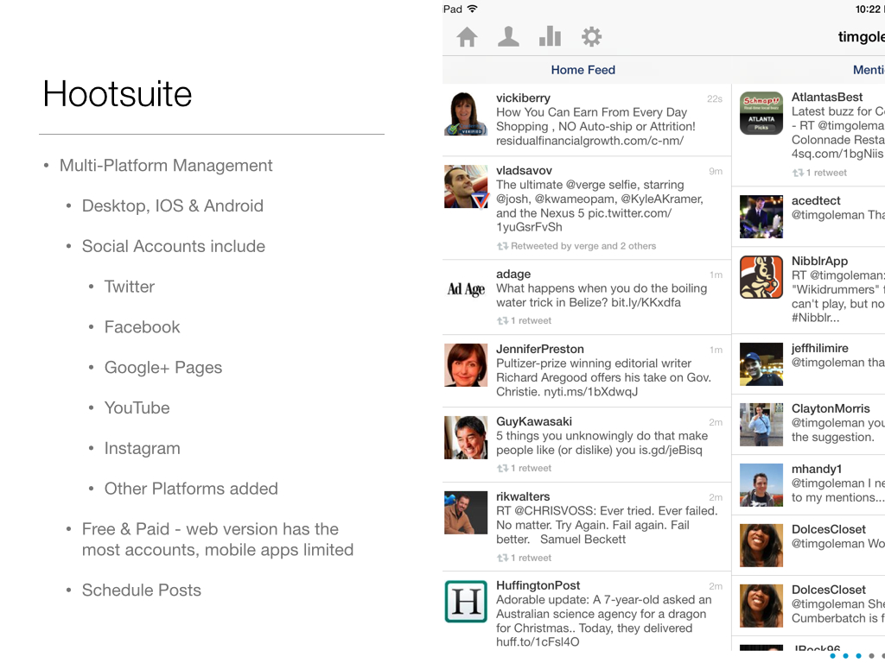Click the NibblrApp squirrel avatar
This screenshot has height=663, width=885.
click(761, 276)
